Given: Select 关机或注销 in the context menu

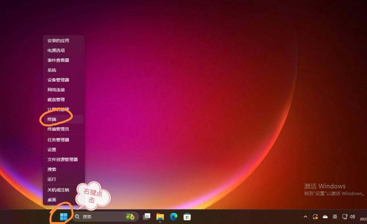Looking at the screenshot, I should coord(58,190).
